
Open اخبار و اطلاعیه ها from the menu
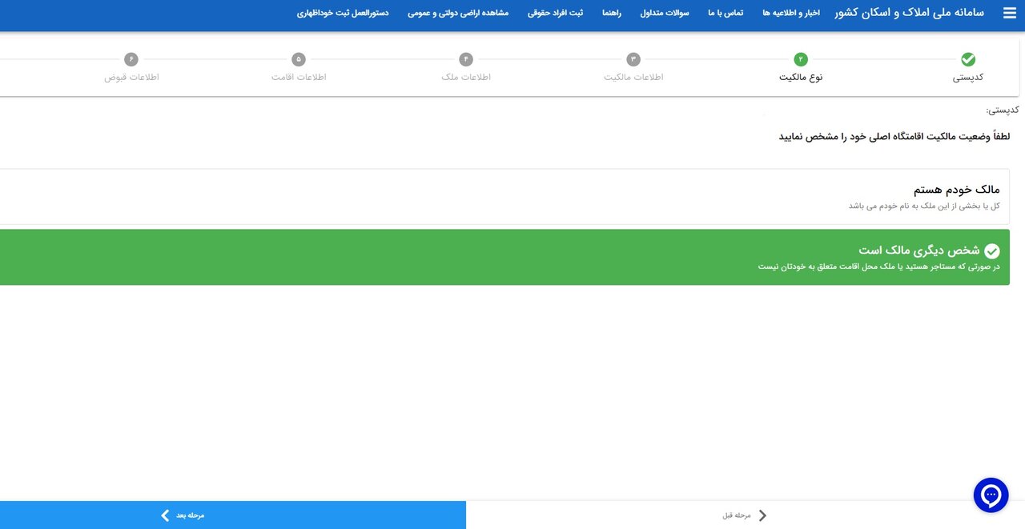point(790,13)
